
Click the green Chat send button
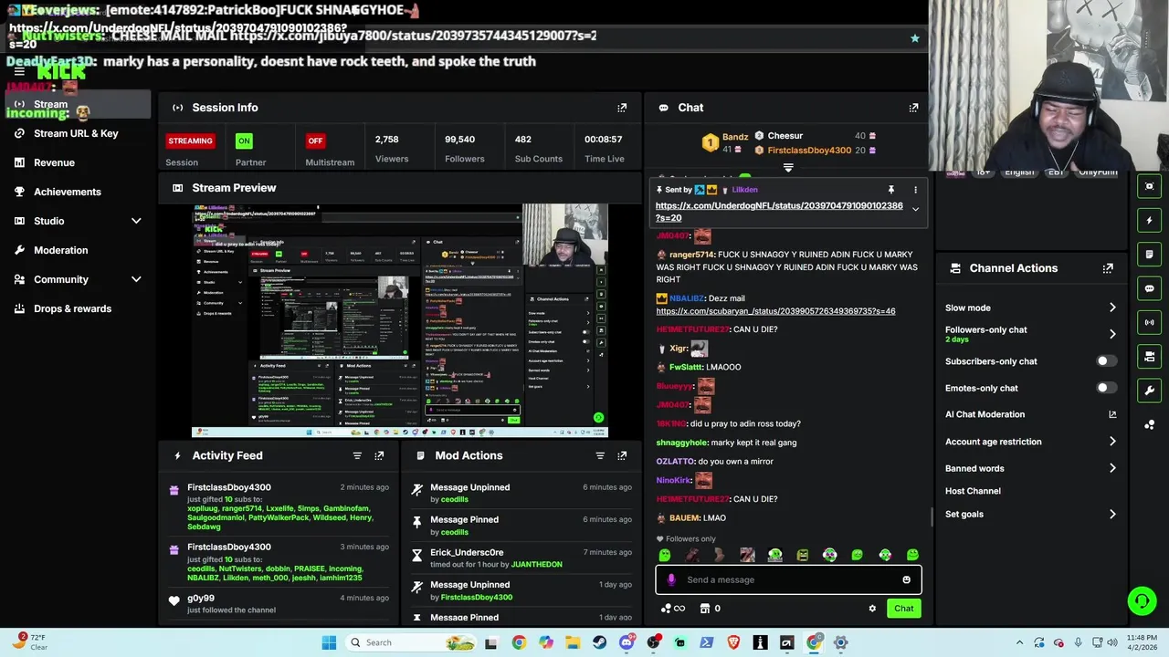pos(903,609)
